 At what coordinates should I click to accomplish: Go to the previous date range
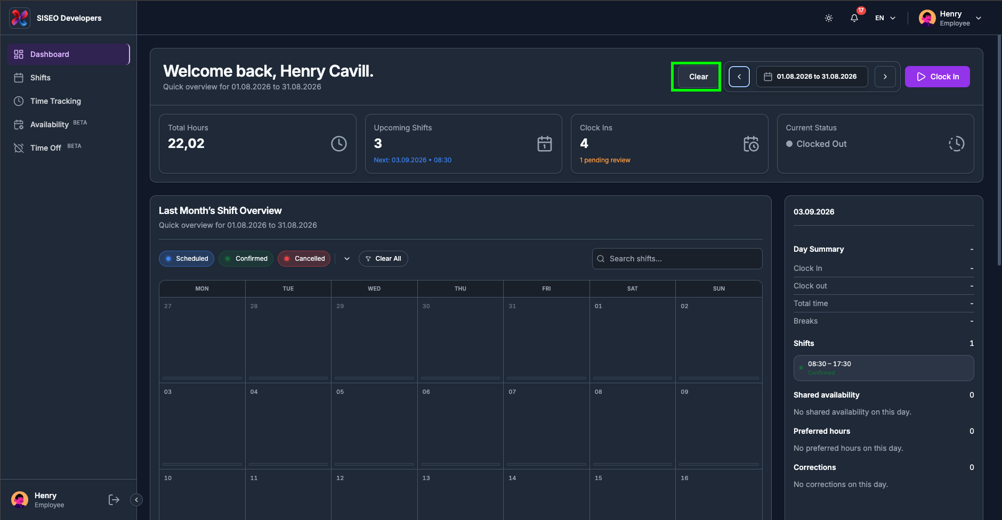pyautogui.click(x=739, y=77)
